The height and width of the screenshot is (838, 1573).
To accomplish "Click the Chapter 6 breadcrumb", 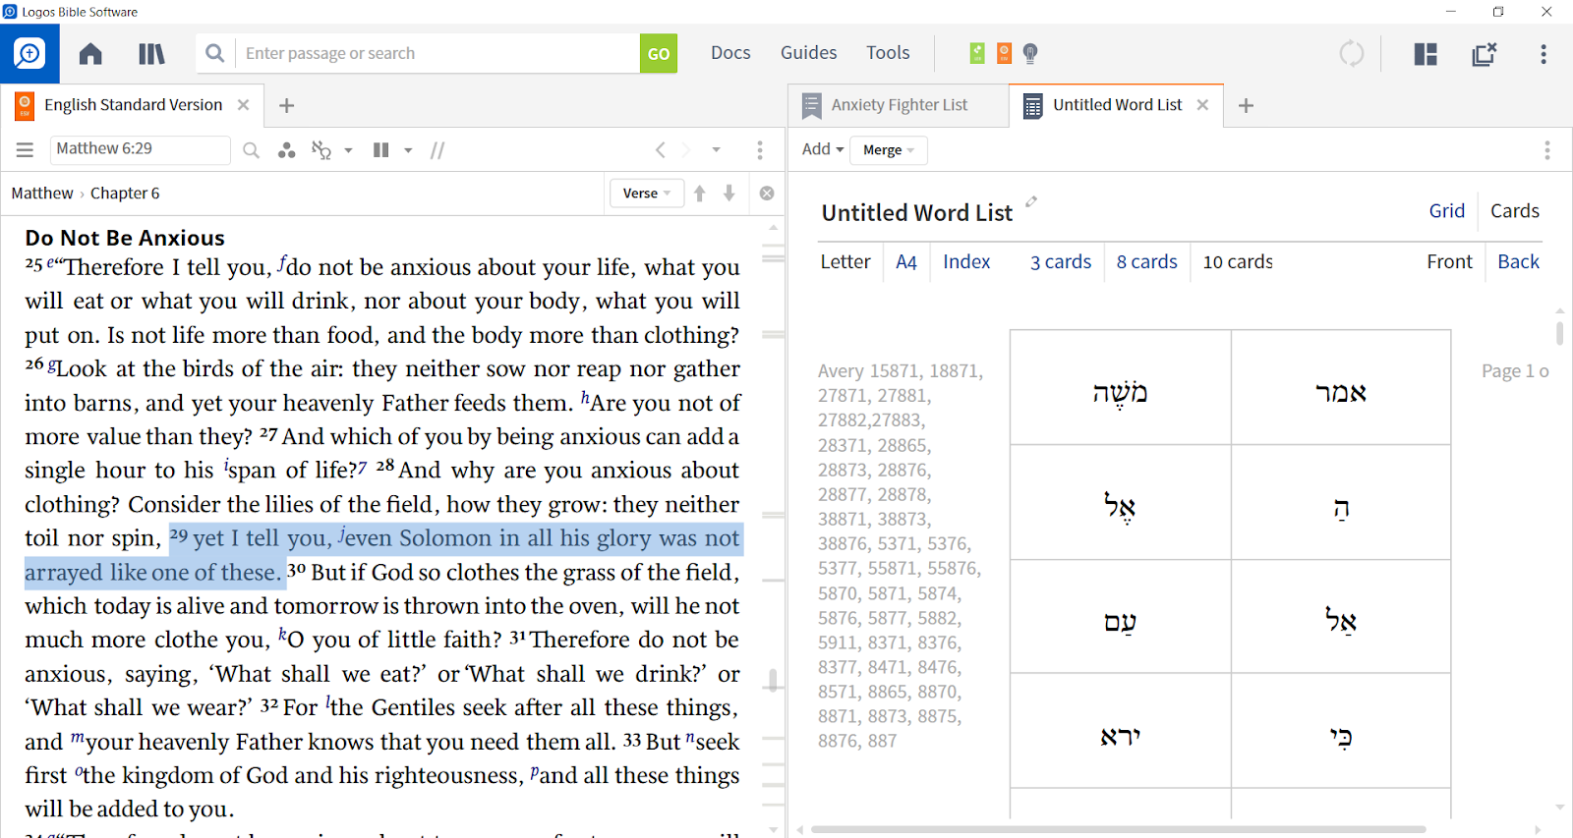I will [x=125, y=194].
